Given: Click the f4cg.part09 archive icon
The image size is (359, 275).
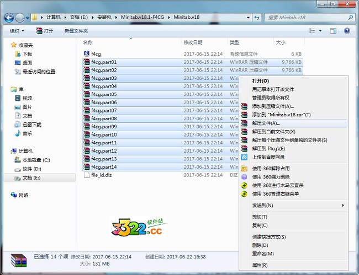Looking at the screenshot, I should point(87,126).
